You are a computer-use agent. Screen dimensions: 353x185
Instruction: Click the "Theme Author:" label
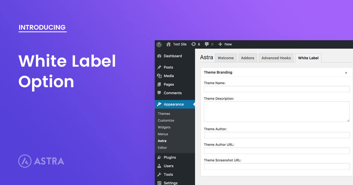tap(215, 129)
